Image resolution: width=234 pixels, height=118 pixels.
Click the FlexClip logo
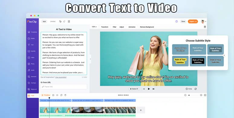(x=32, y=22)
